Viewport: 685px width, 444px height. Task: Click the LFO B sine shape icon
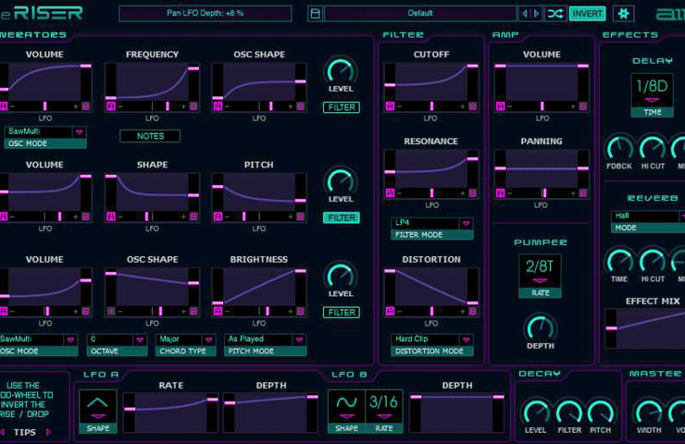coord(346,407)
